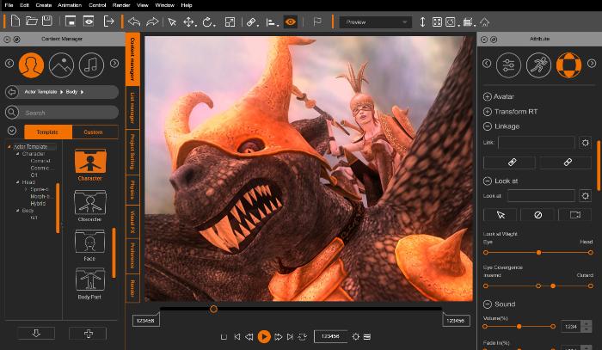Switch to the Custom tab
The image size is (602, 350).
(92, 132)
